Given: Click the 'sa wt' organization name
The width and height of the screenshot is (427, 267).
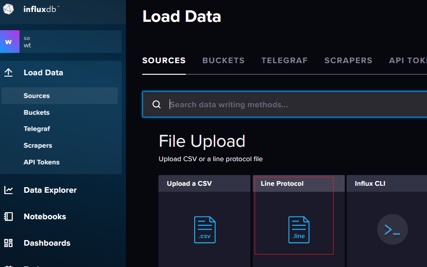Looking at the screenshot, I should pyautogui.click(x=27, y=42).
